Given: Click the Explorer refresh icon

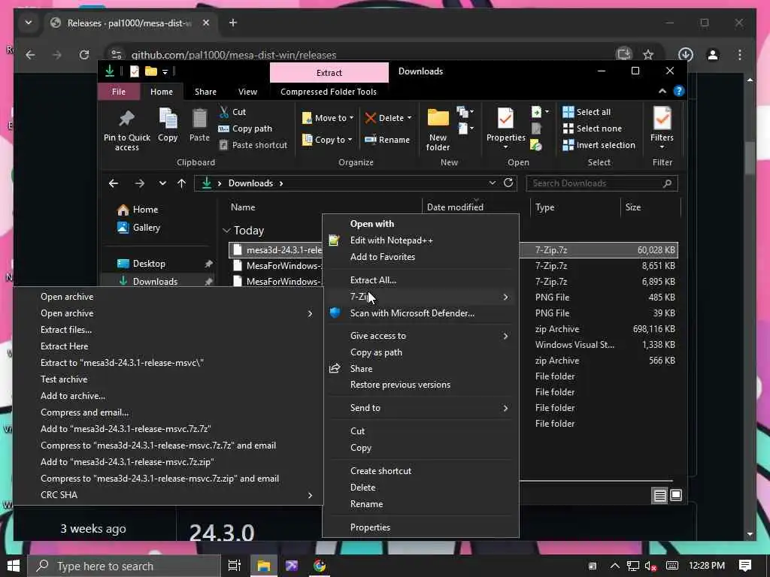Looking at the screenshot, I should pyautogui.click(x=508, y=183).
